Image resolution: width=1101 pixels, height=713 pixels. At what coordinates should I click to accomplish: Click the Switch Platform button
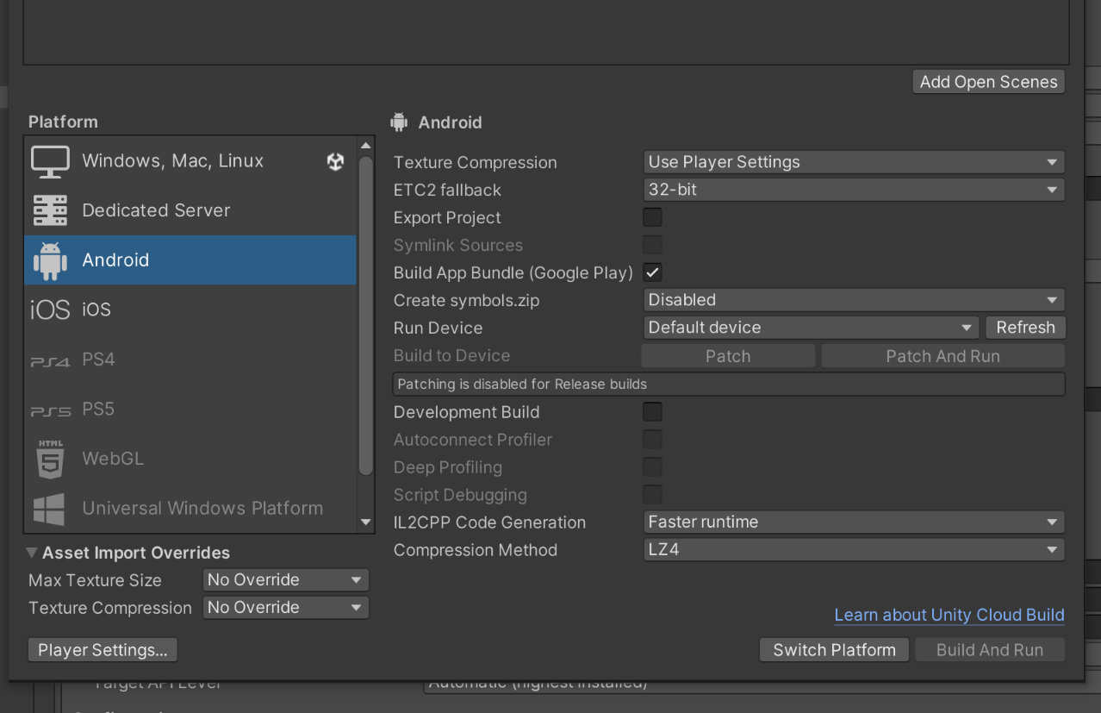[x=834, y=650]
